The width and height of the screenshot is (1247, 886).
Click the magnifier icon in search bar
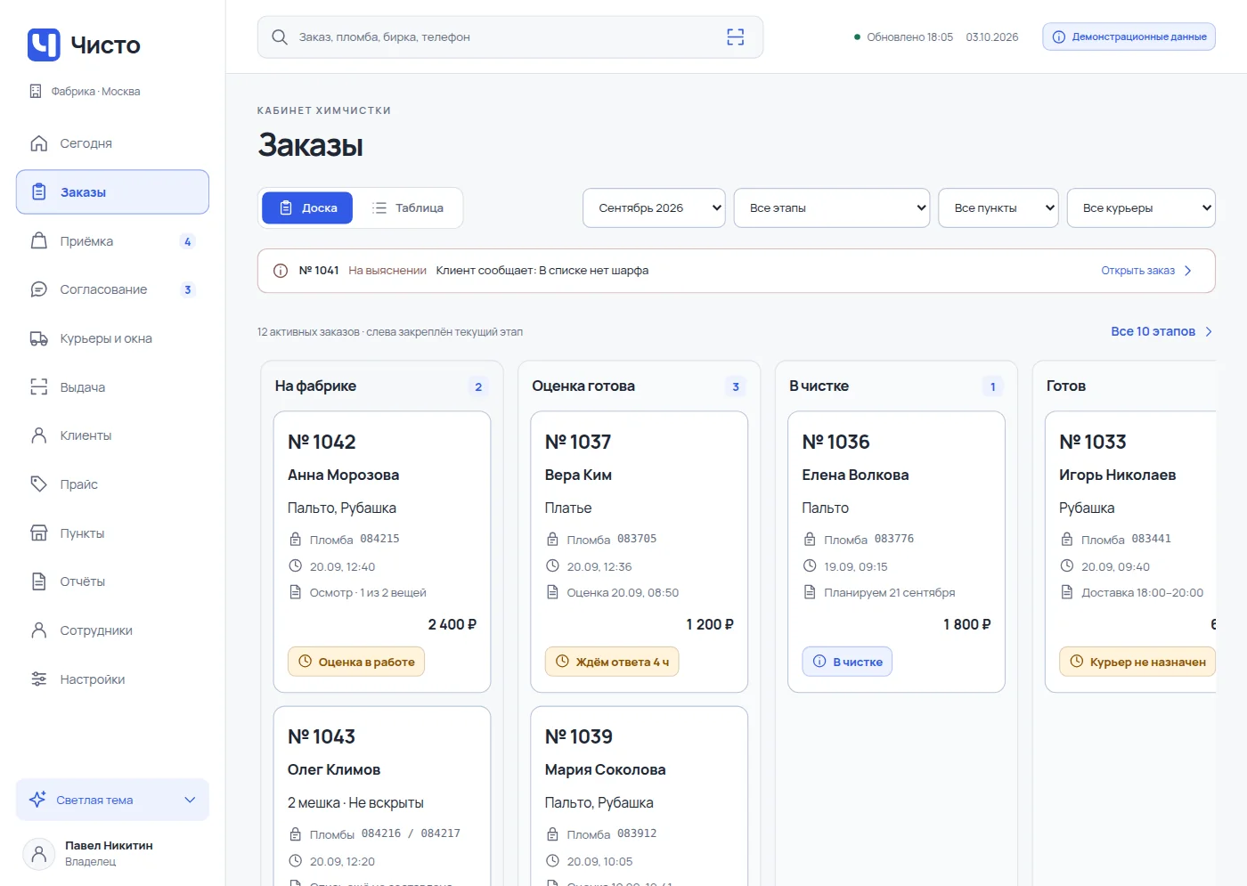(280, 37)
